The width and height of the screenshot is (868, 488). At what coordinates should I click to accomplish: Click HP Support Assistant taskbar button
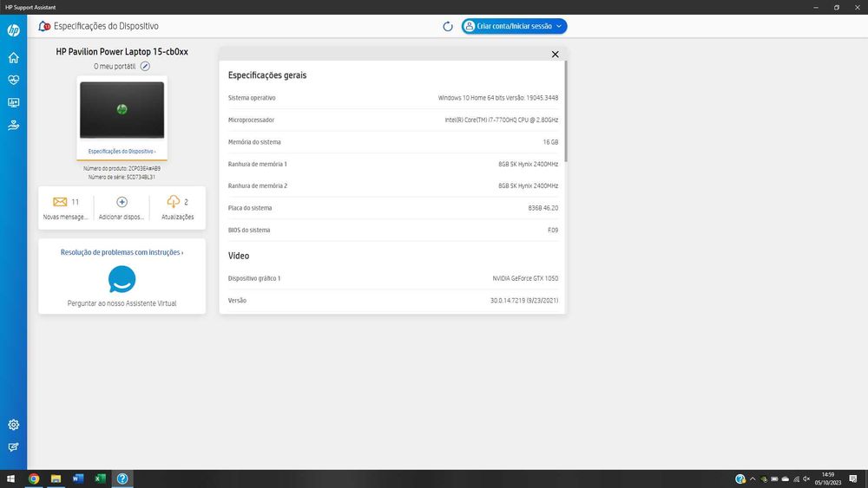click(x=122, y=478)
